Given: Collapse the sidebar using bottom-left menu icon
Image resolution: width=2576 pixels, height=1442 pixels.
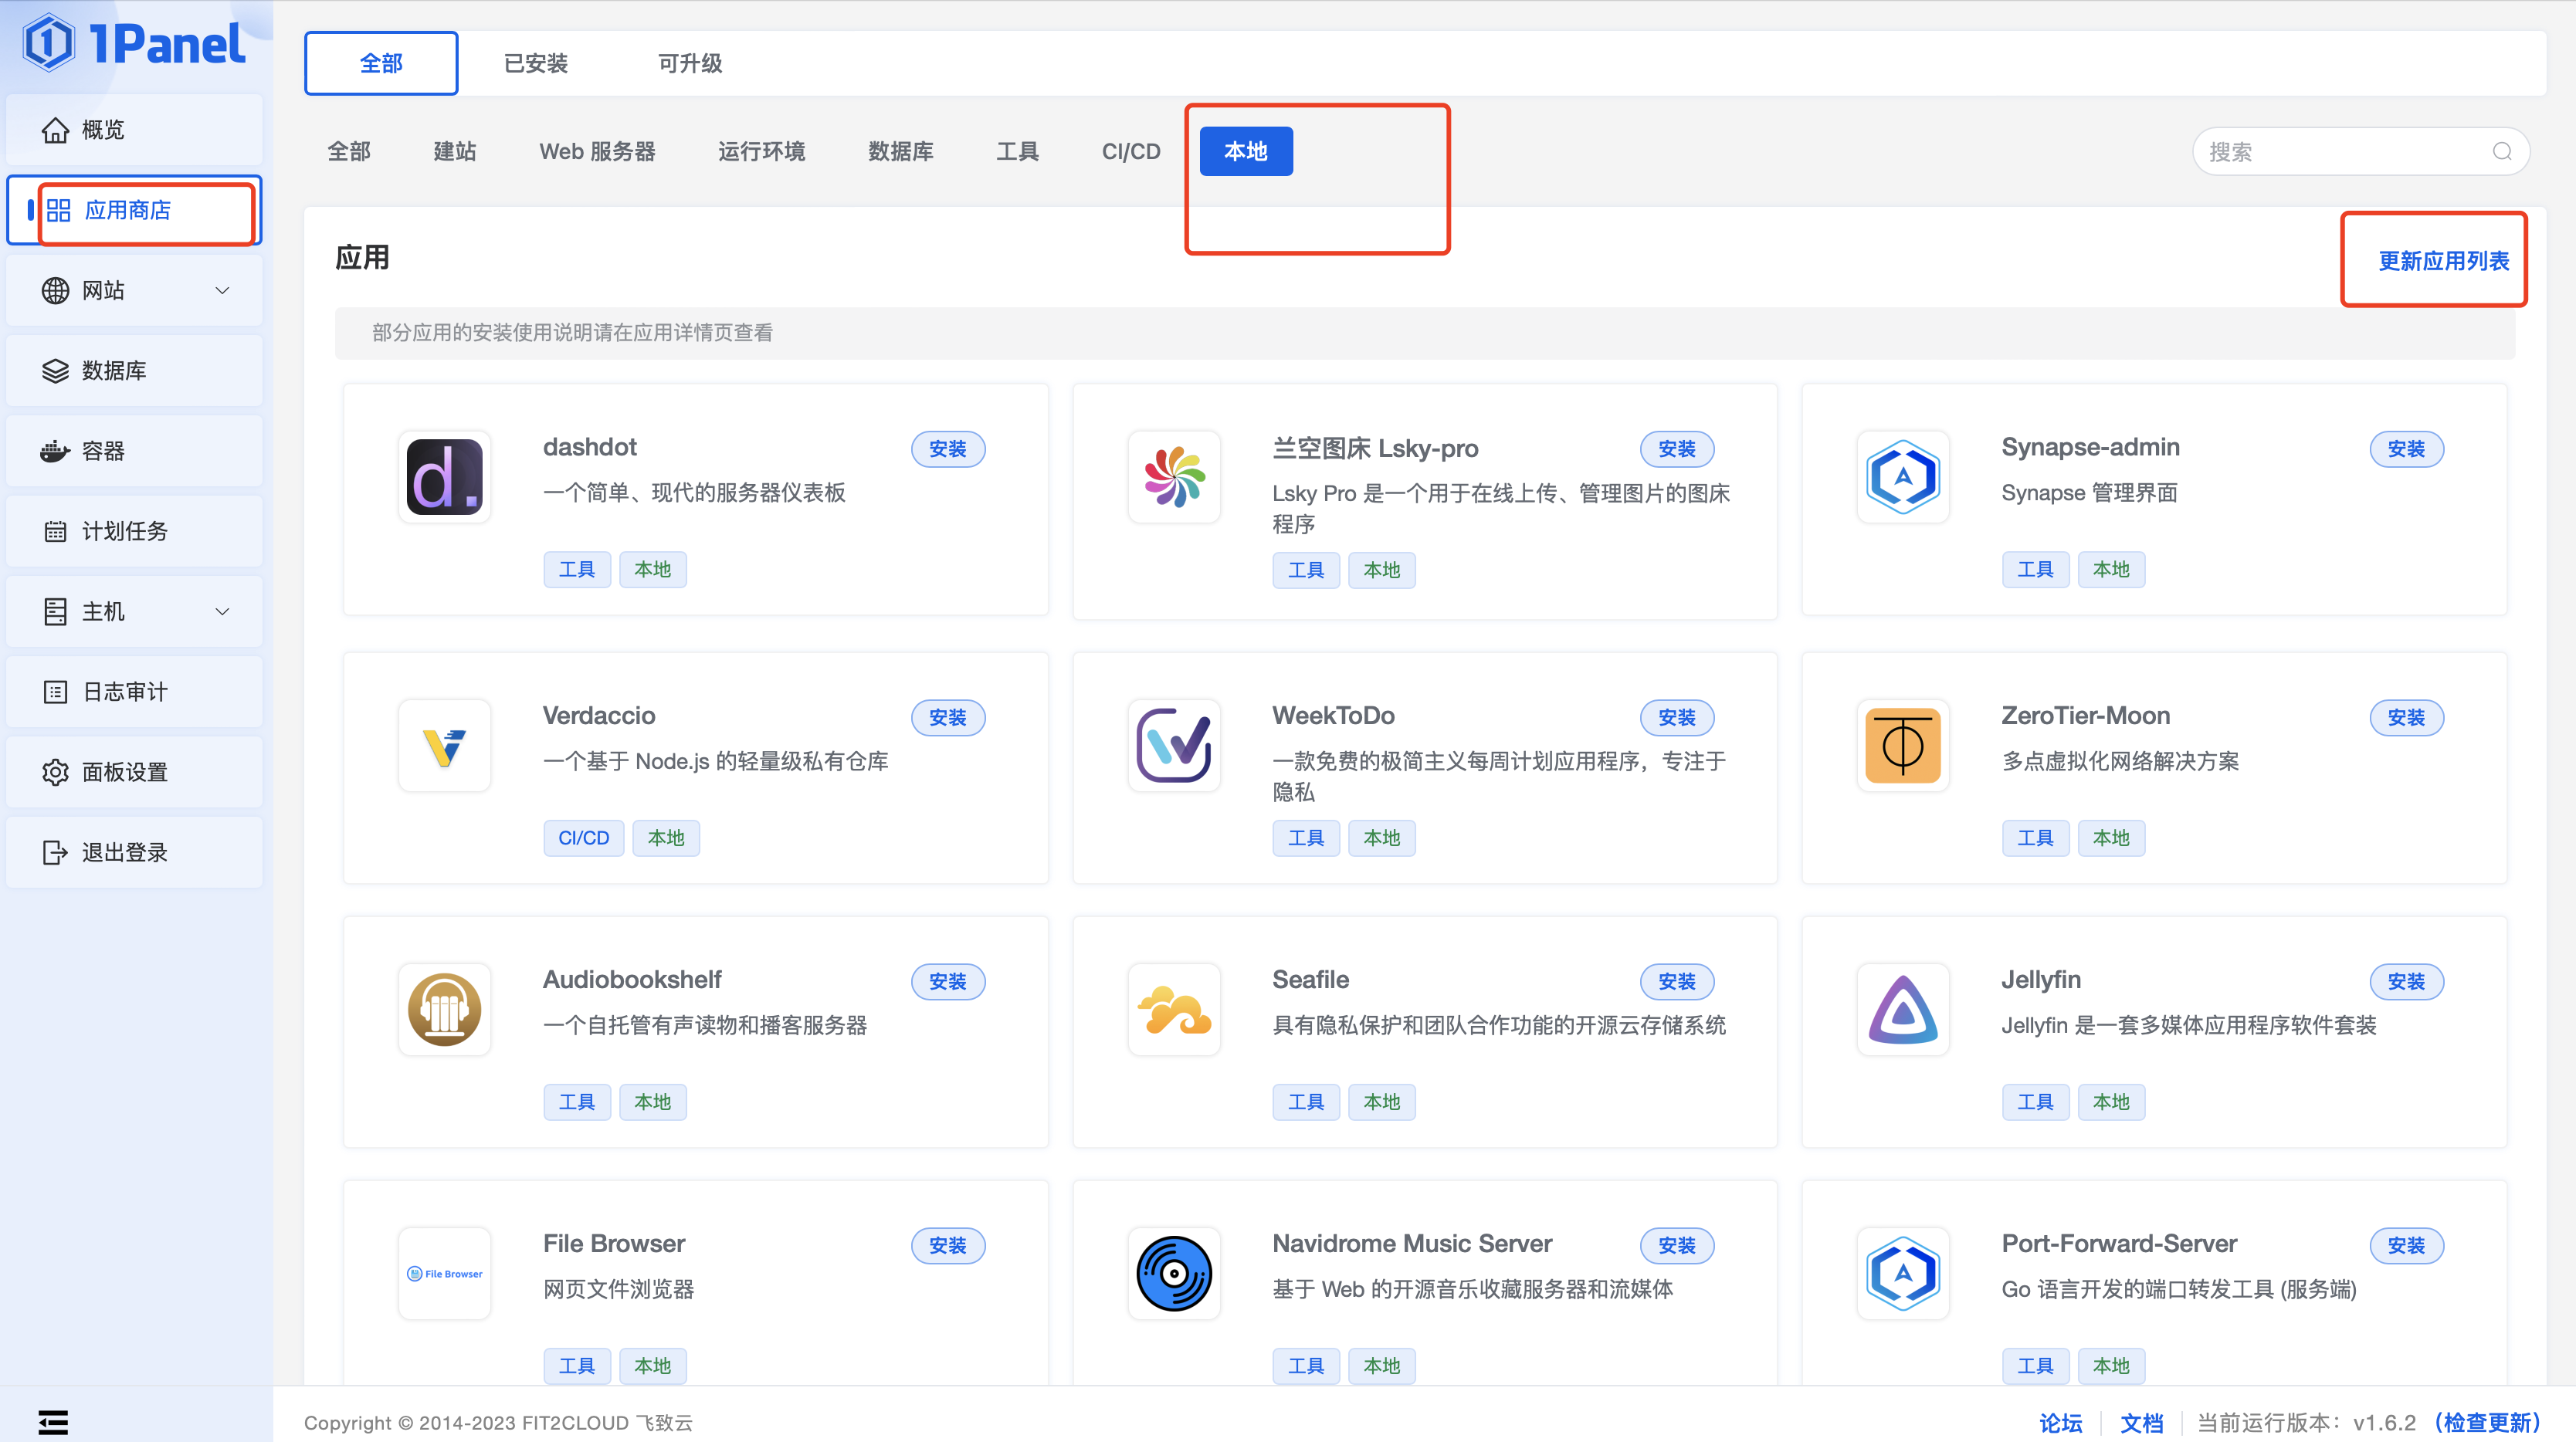Looking at the screenshot, I should tap(53, 1421).
